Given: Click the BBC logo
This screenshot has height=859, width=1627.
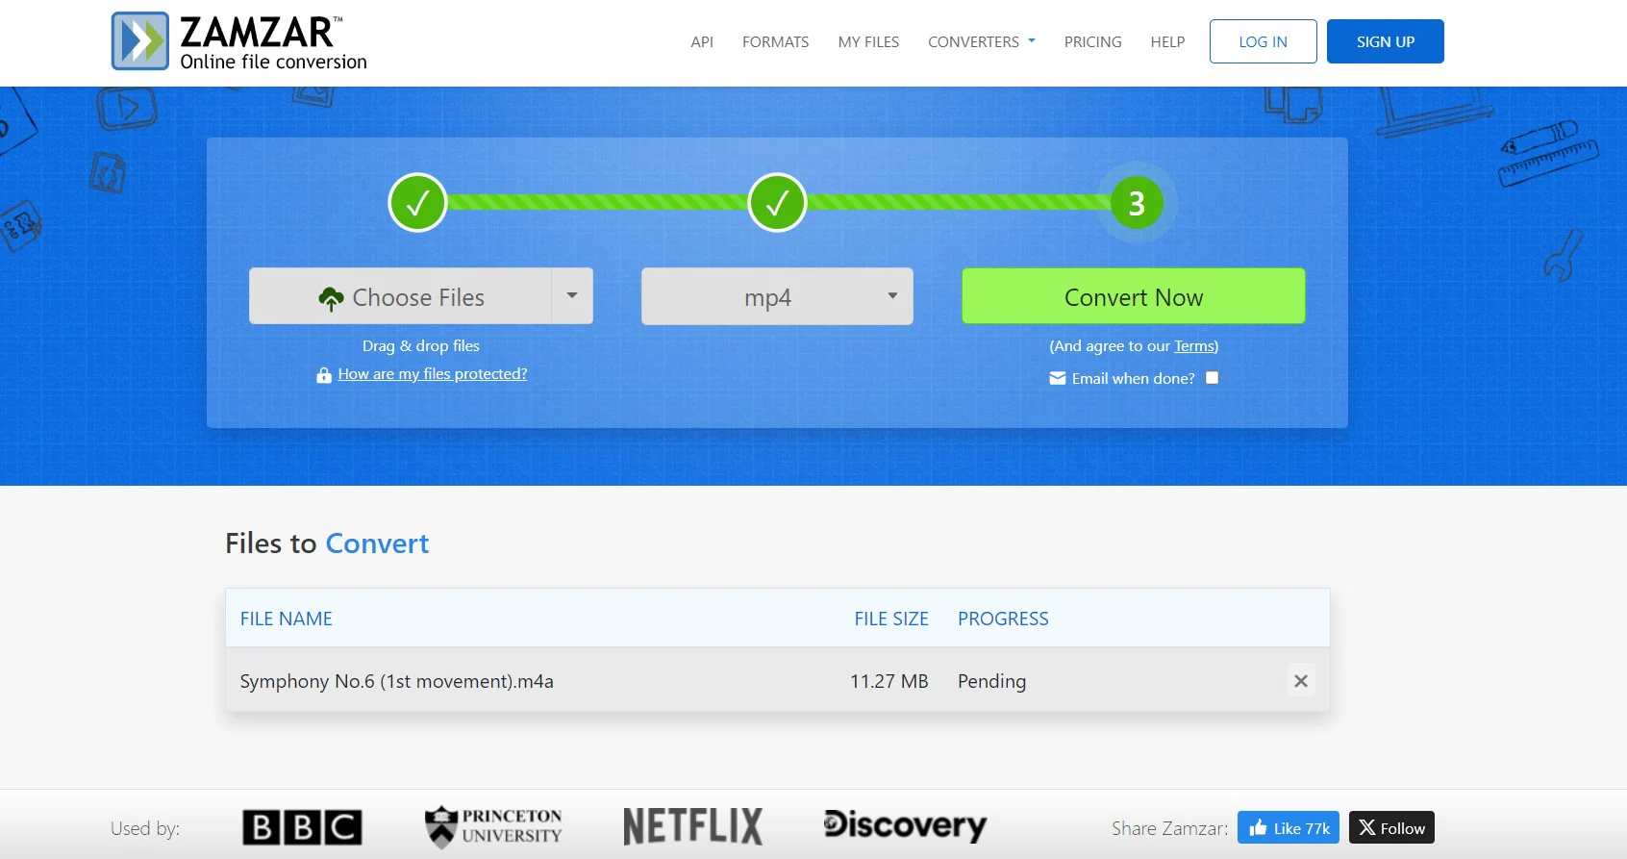Looking at the screenshot, I should (302, 827).
